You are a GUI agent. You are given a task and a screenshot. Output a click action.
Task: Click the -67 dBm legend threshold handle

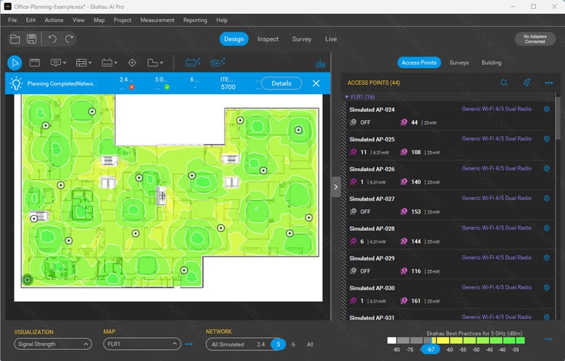(430, 349)
